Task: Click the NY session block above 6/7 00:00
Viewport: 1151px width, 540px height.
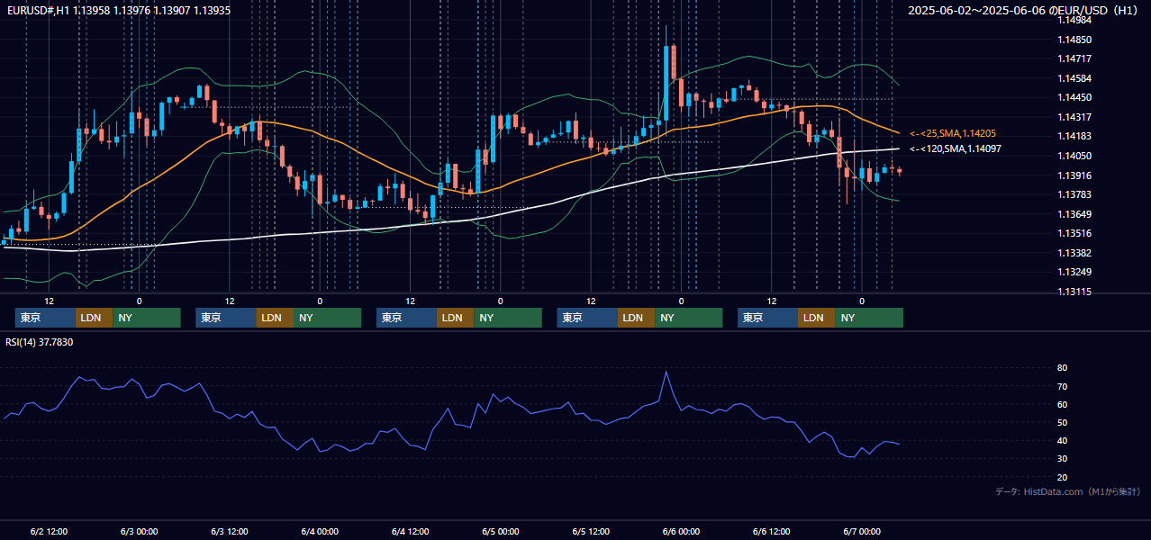Action: point(869,318)
